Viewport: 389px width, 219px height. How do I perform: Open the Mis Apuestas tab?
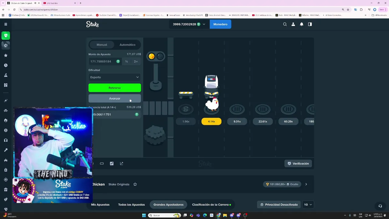100,205
